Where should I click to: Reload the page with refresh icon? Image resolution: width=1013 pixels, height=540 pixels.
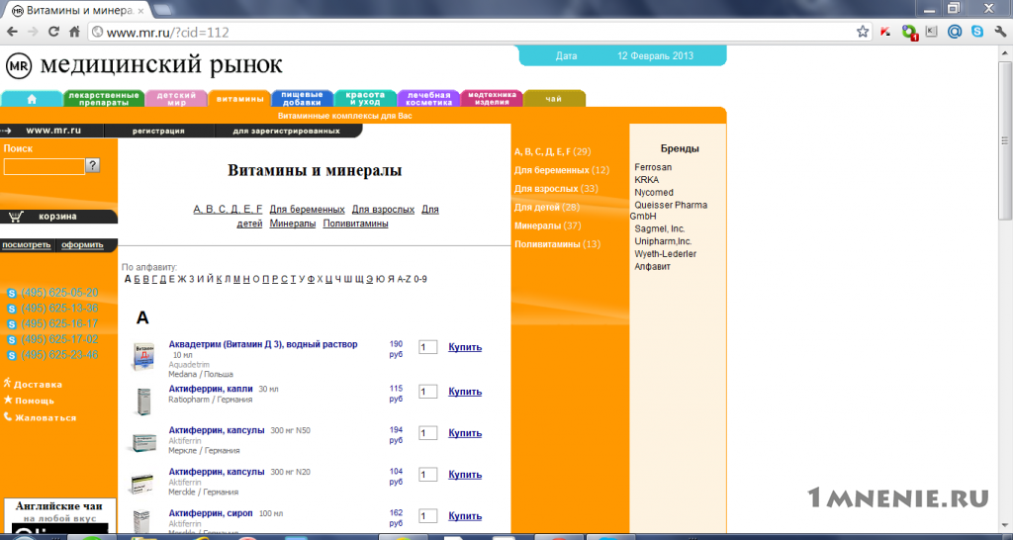(53, 32)
